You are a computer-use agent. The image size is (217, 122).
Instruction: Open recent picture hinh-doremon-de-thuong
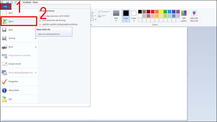[x=53, y=20]
